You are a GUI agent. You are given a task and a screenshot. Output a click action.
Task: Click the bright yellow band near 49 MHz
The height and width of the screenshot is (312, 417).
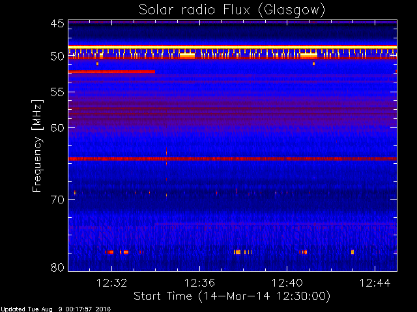coord(233,47)
